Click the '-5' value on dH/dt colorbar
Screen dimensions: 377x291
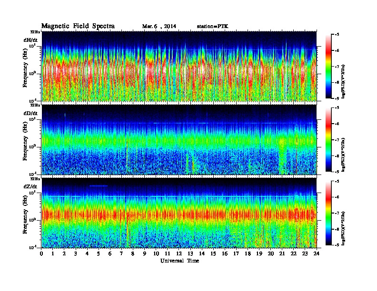click(337, 34)
